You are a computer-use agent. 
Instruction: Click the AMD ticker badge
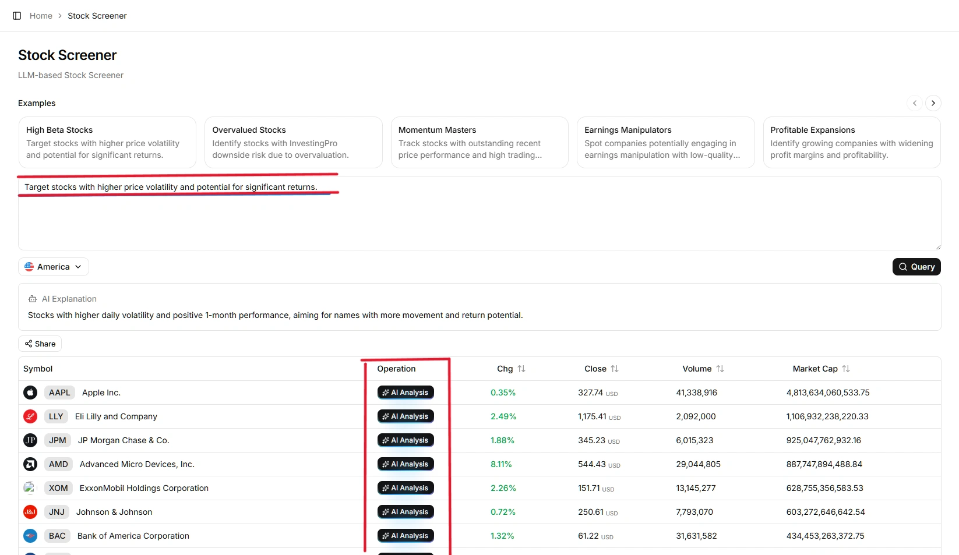[x=58, y=464]
